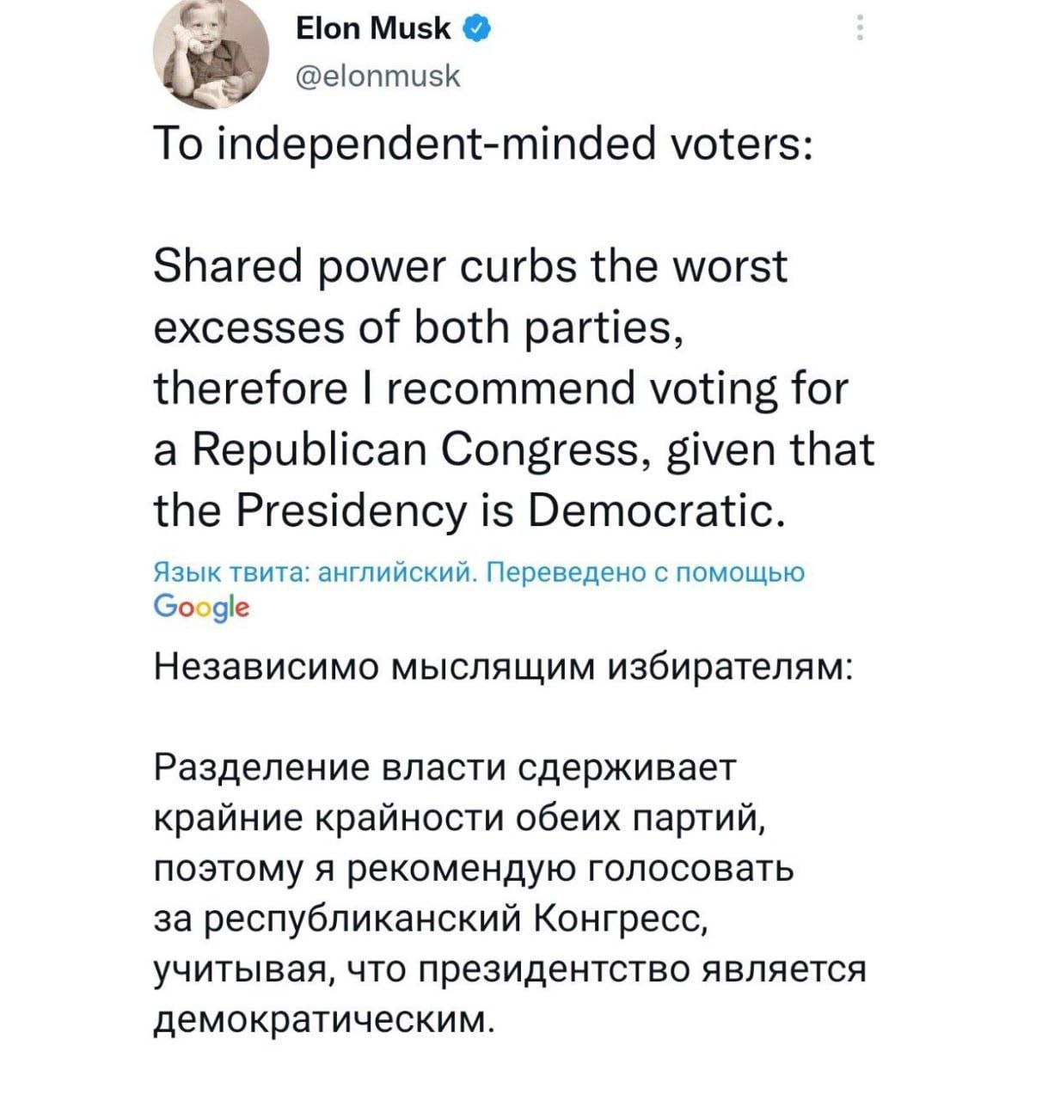Click the blue verified badge
Viewport: 1042px width, 1100px height.
click(x=477, y=32)
